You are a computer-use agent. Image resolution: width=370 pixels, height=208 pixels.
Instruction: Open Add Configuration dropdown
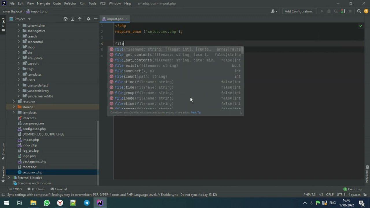(x=299, y=11)
